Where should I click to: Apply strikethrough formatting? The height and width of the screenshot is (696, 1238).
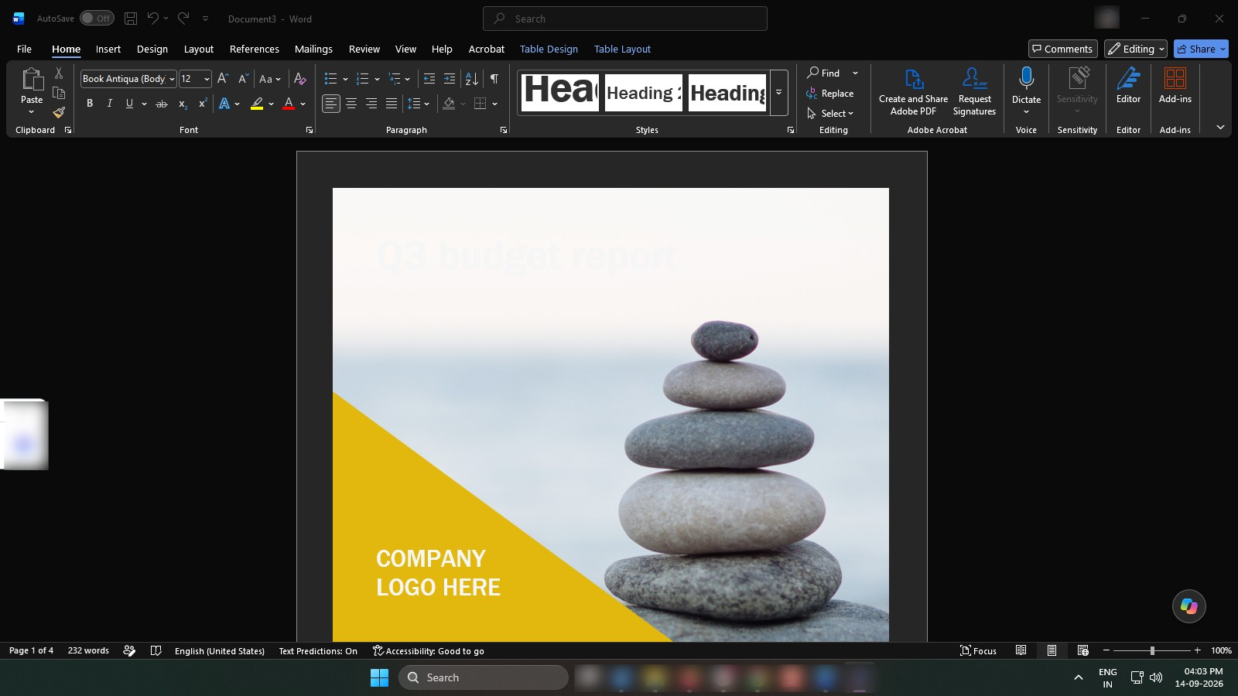(161, 104)
